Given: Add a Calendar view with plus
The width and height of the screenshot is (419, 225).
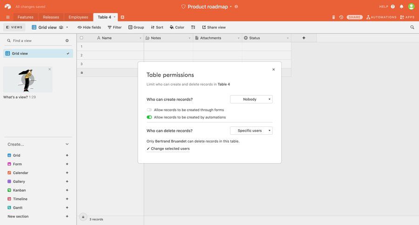Looking at the screenshot, I should point(67,172).
